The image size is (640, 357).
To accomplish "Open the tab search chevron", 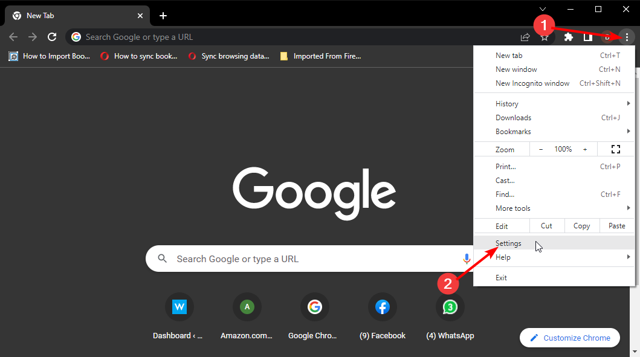I will pos(543,9).
